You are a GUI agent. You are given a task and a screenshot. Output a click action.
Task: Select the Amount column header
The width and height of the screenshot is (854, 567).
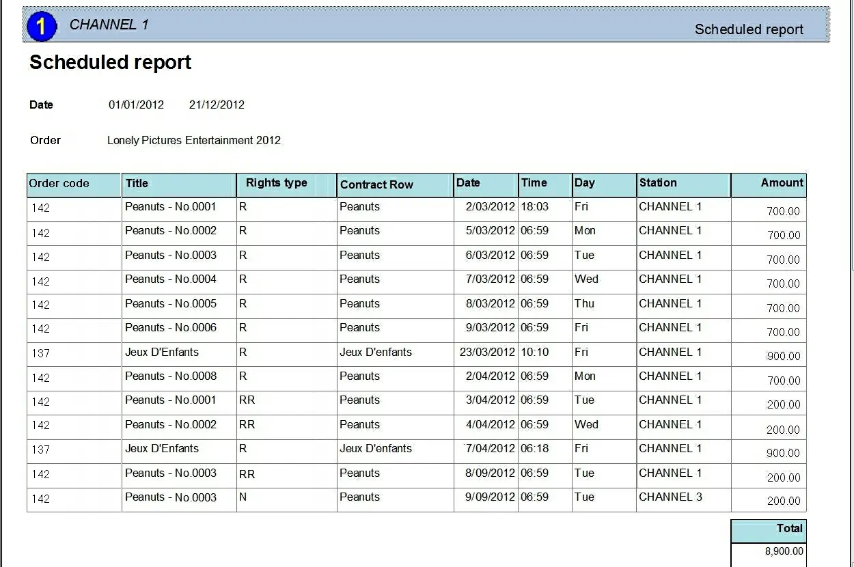coord(782,183)
